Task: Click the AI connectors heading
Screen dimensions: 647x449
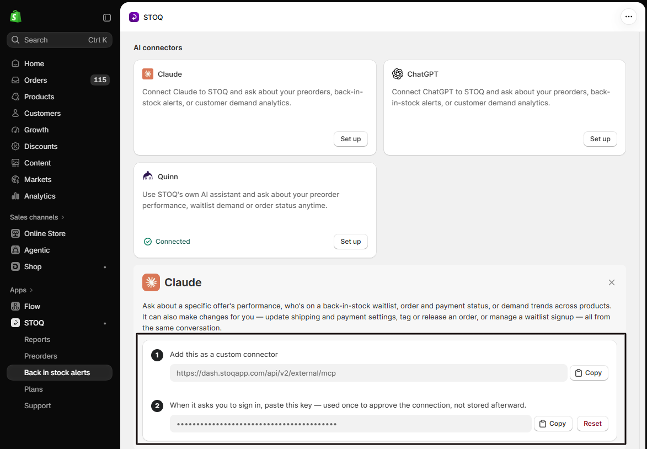Action: pos(158,47)
